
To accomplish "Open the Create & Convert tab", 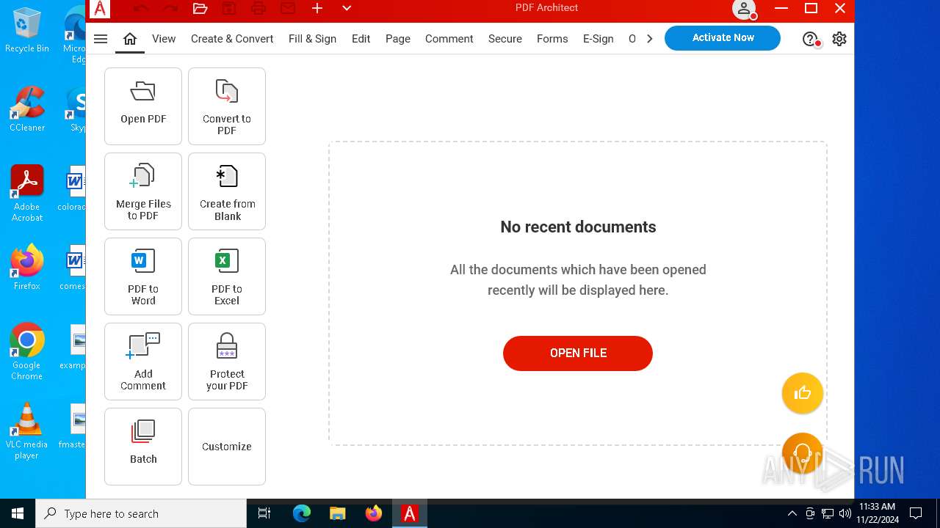I will pos(232,39).
